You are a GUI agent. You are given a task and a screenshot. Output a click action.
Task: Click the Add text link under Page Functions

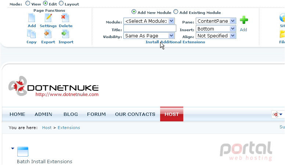click(x=32, y=26)
